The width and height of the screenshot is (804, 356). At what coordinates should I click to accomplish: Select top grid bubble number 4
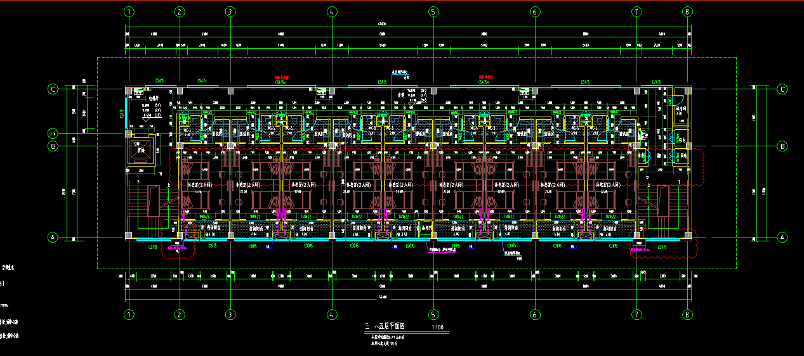point(332,11)
